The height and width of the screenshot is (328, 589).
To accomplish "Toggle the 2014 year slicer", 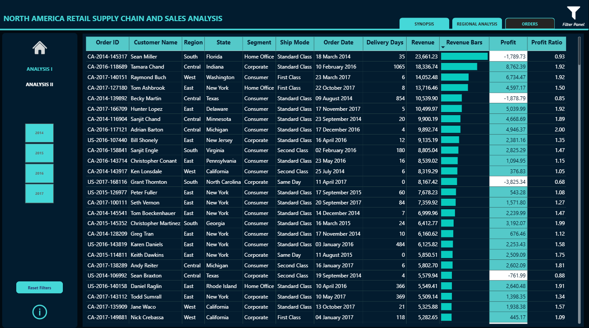I will tap(39, 133).
